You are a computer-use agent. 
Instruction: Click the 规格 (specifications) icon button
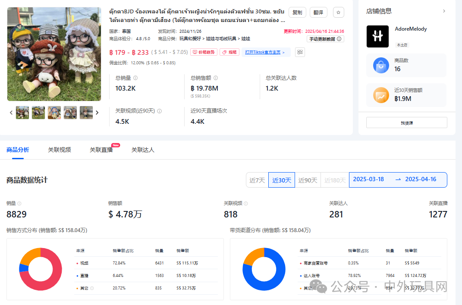tap(229, 52)
